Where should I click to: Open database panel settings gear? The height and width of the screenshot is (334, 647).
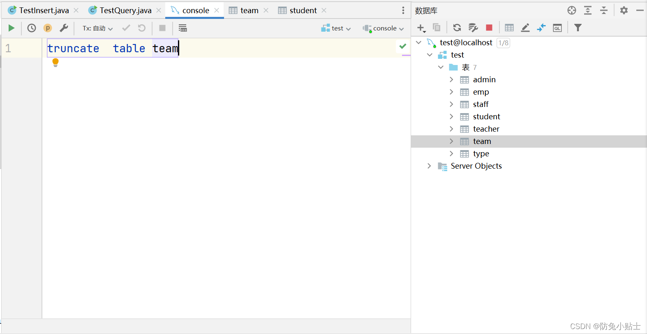tap(624, 10)
